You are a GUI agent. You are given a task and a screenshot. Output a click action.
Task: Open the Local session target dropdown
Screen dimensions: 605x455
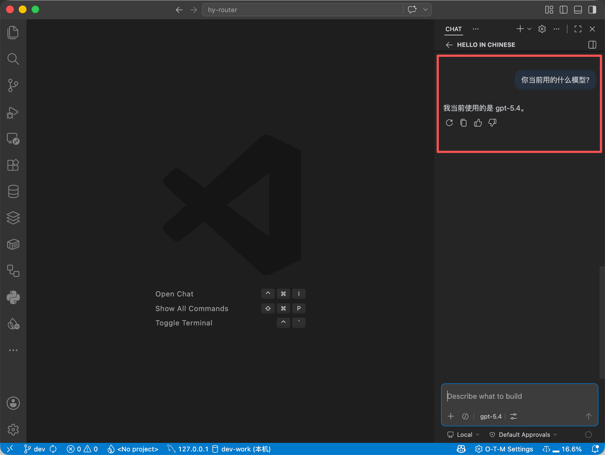tap(463, 435)
